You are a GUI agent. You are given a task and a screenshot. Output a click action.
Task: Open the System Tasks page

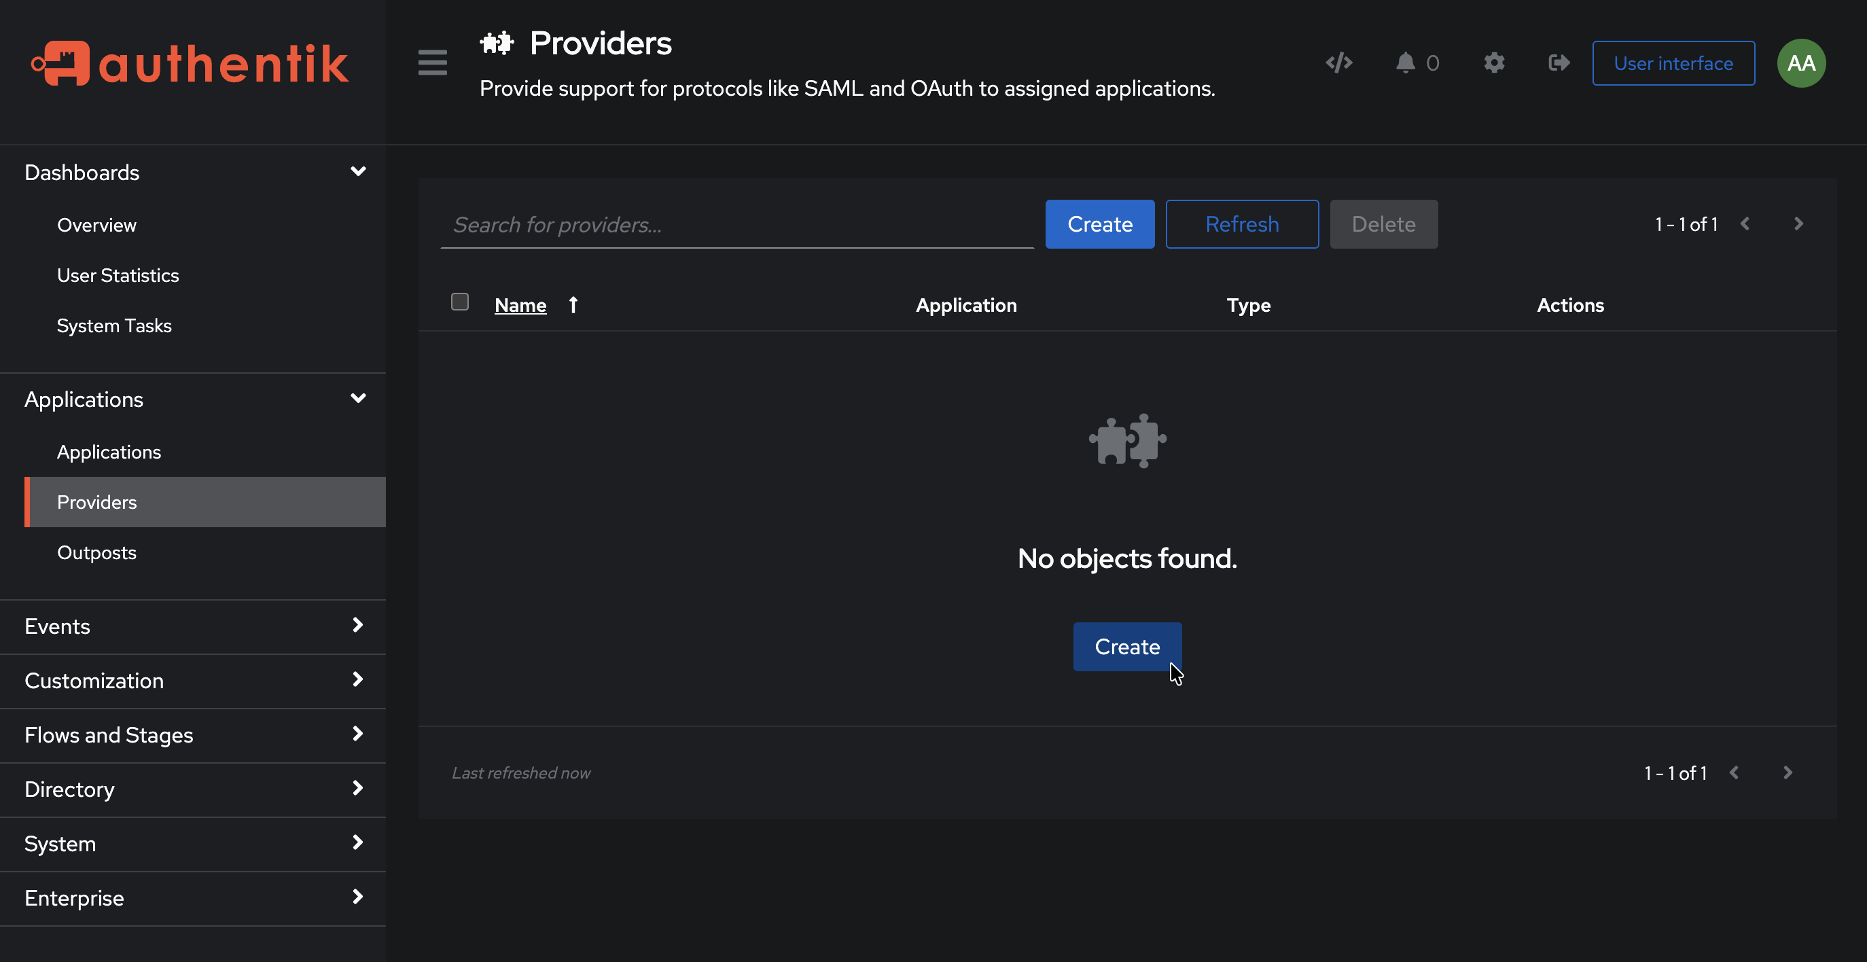pos(113,325)
